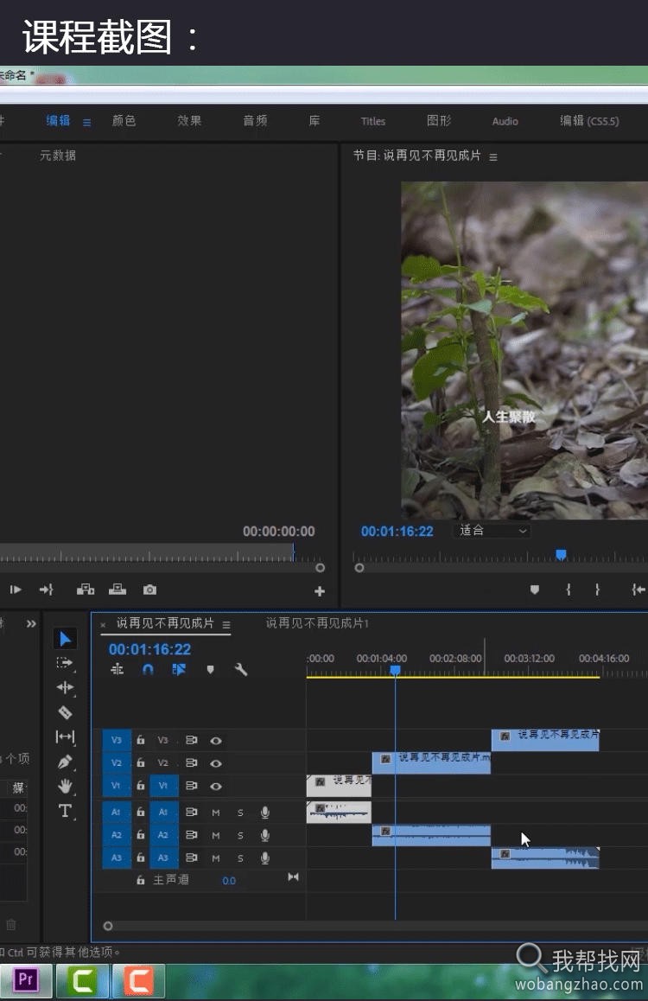Toggle sync lock on A2 track
The width and height of the screenshot is (648, 1001).
tap(191, 835)
